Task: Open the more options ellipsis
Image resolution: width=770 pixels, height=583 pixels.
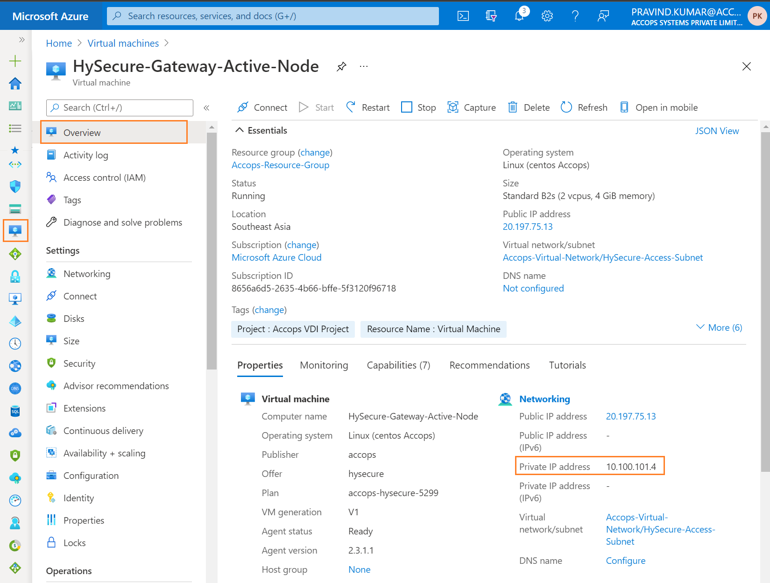Action: tap(364, 66)
